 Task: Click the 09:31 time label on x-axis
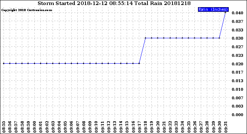click(x=226, y=127)
